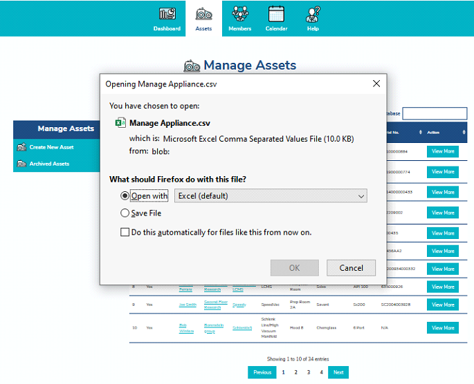
Task: Select the 'Open with' radio button
Action: click(125, 196)
